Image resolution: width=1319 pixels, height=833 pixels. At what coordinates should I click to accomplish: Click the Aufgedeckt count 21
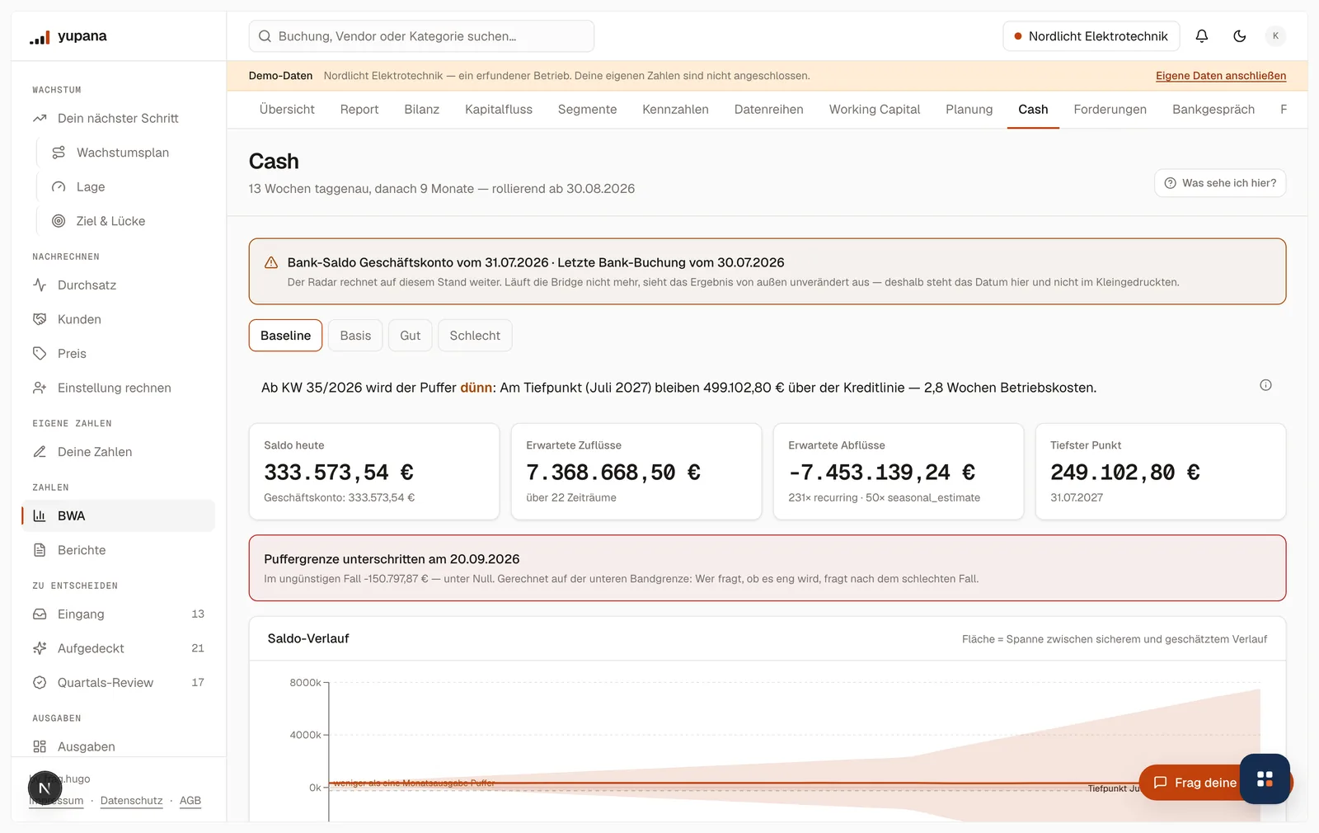click(198, 648)
